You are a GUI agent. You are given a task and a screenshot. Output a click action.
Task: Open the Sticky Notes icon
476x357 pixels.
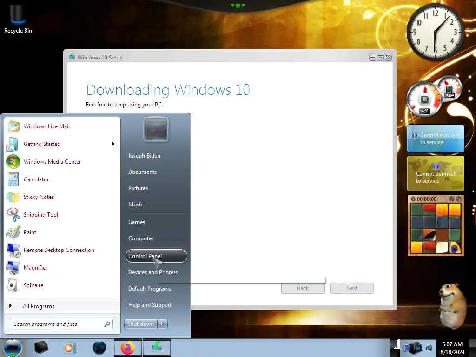click(x=13, y=197)
